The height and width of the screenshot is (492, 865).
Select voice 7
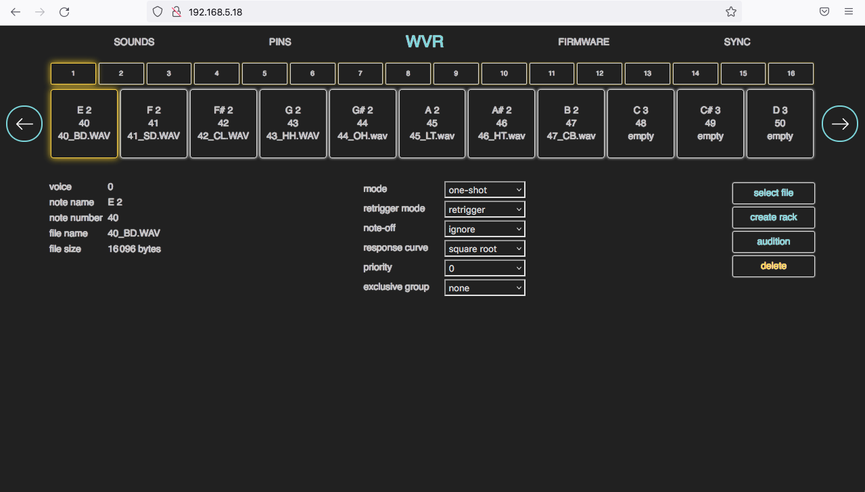tap(360, 74)
